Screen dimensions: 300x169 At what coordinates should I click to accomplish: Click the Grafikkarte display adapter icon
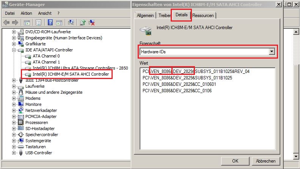[x=20, y=44]
